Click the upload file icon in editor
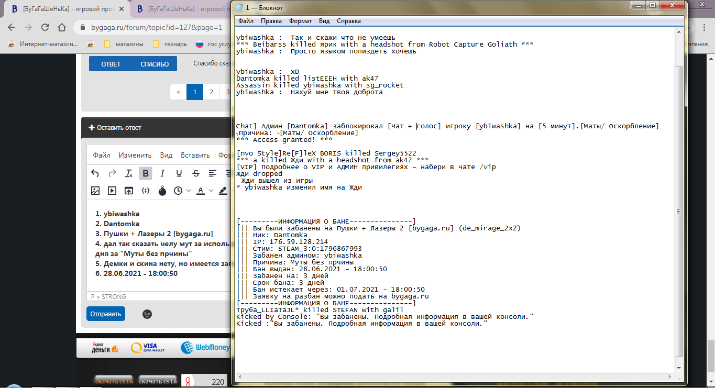The image size is (715, 388). coord(128,191)
